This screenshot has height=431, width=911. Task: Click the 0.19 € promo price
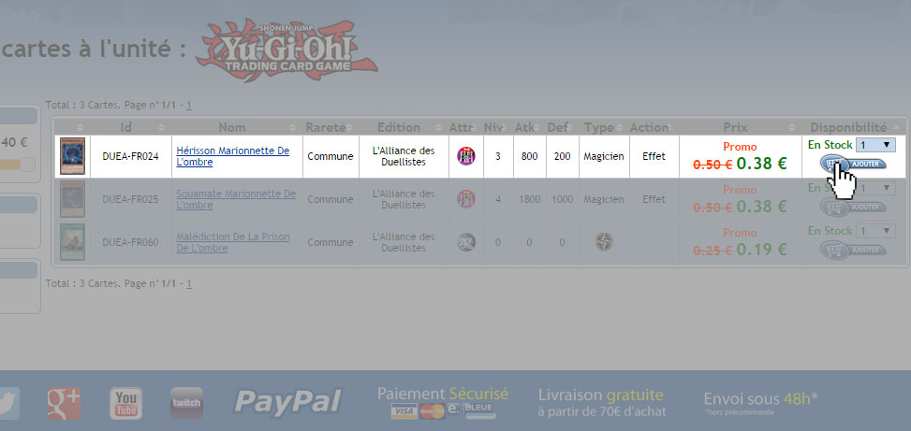click(x=762, y=250)
